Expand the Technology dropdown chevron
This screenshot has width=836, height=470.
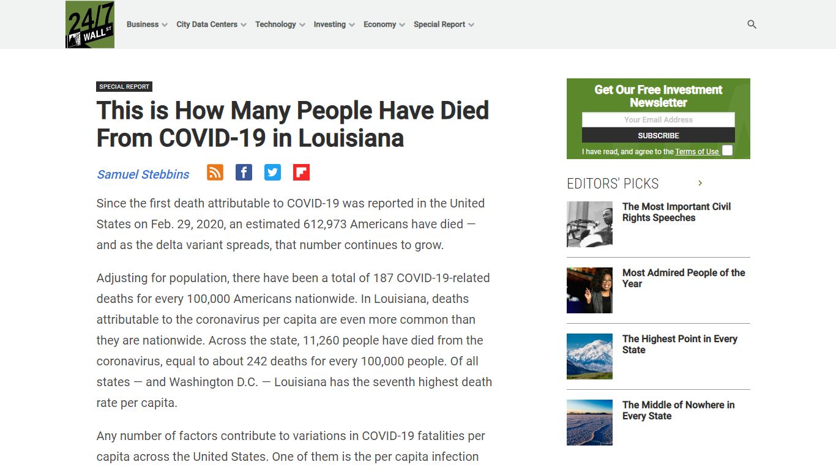click(x=302, y=25)
